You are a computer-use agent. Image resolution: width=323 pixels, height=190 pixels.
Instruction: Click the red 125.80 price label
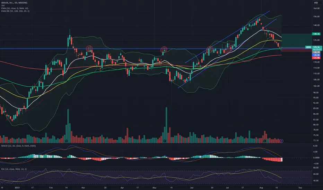pyautogui.click(x=316, y=58)
